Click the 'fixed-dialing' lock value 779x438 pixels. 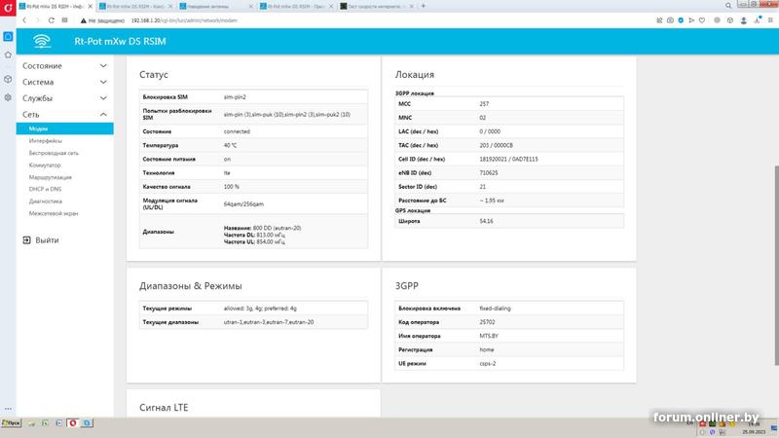coord(495,309)
